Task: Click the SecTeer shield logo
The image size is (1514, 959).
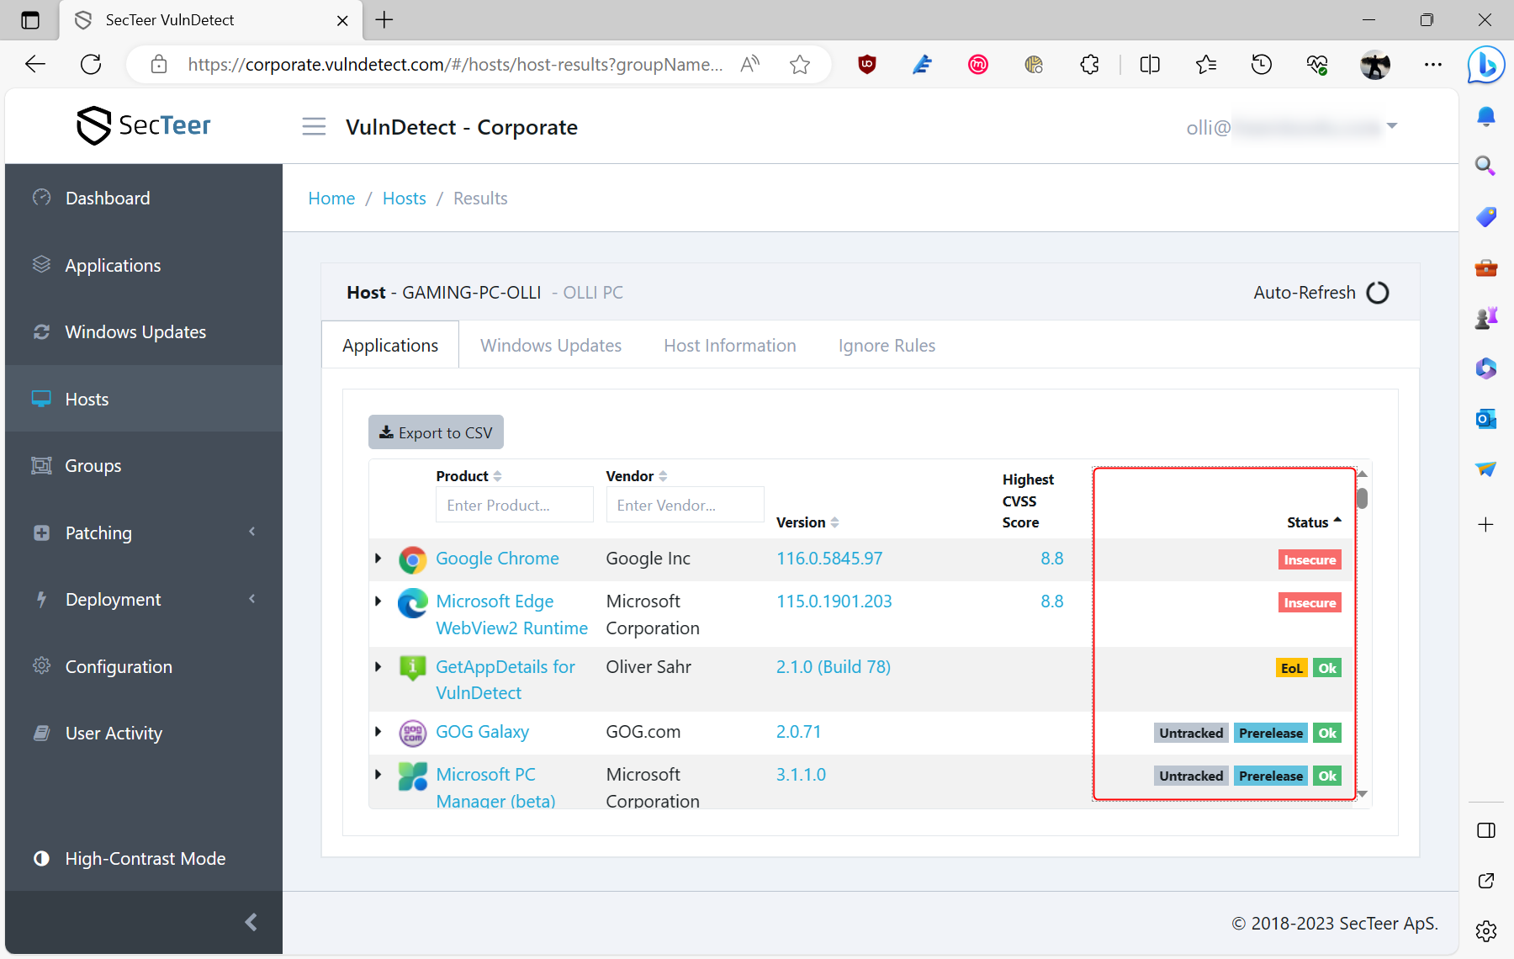Action: 93,126
